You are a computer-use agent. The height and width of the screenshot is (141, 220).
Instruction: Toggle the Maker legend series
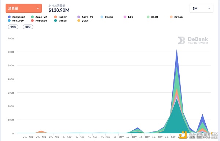tap(60, 17)
